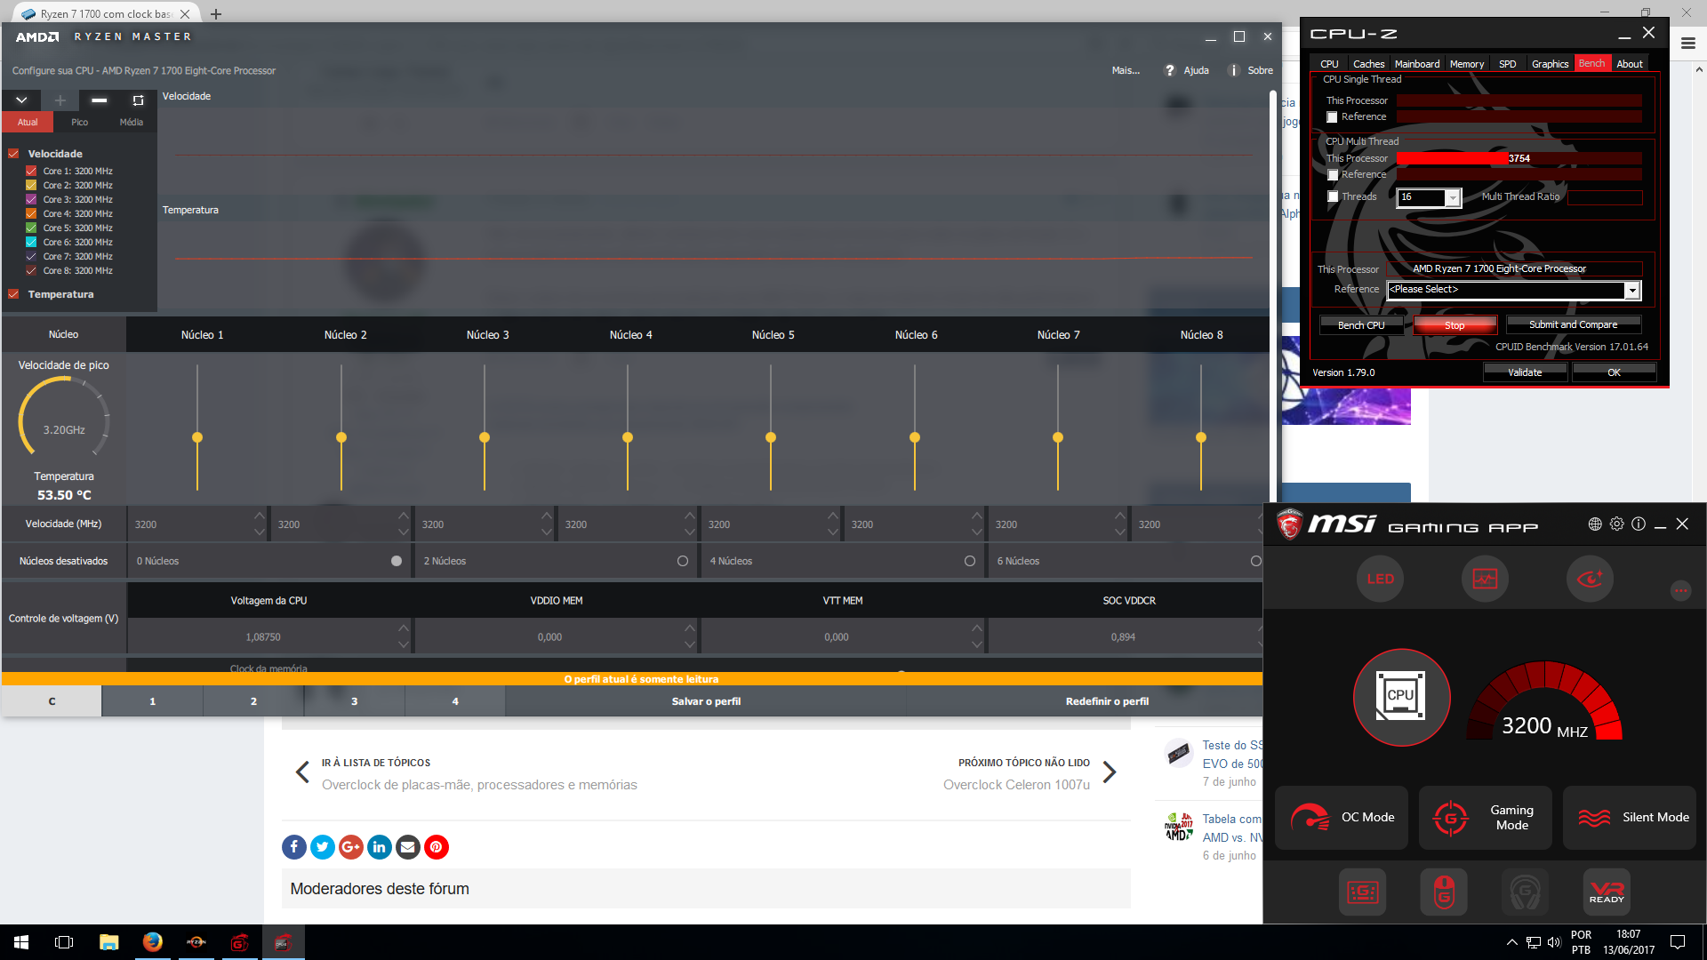
Task: Share topic via email icon
Action: click(x=408, y=847)
